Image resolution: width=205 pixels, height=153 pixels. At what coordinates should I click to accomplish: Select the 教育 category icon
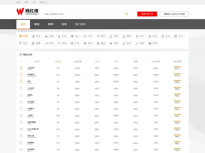pyautogui.click(x=124, y=36)
